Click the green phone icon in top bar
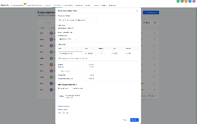The image size is (197, 124). pos(178,1)
